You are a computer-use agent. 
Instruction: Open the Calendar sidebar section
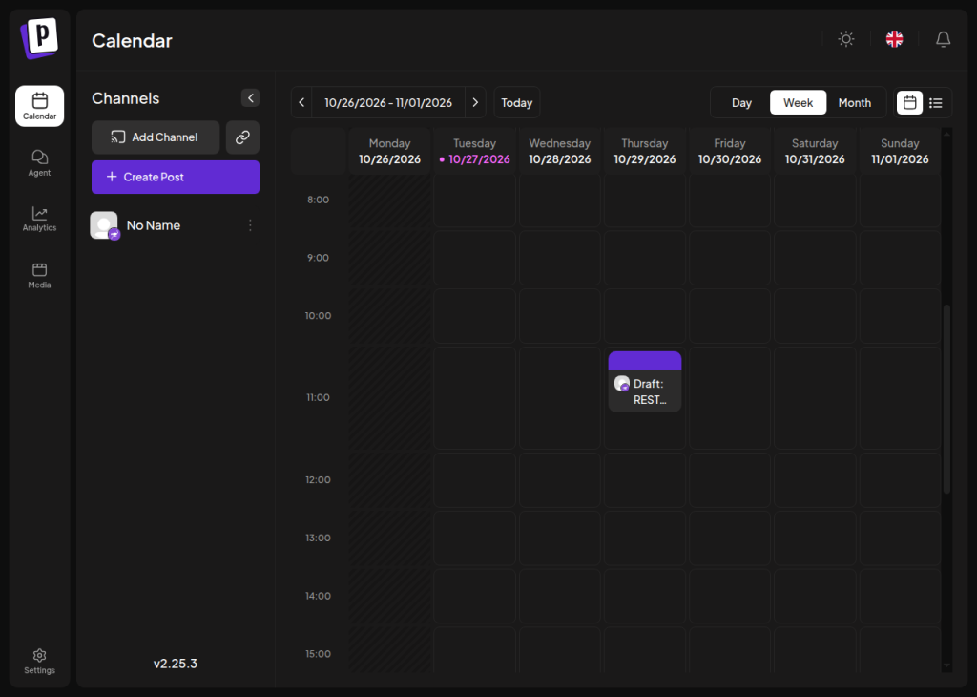click(x=40, y=106)
